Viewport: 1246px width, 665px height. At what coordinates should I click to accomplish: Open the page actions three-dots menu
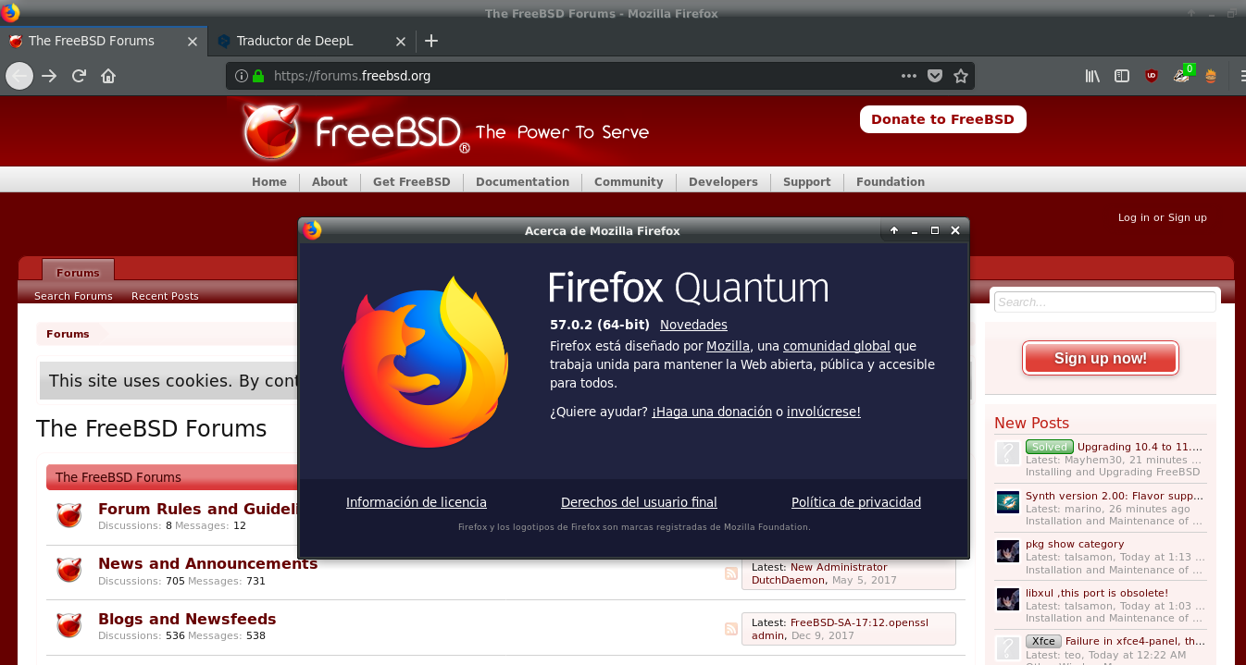[x=908, y=76]
